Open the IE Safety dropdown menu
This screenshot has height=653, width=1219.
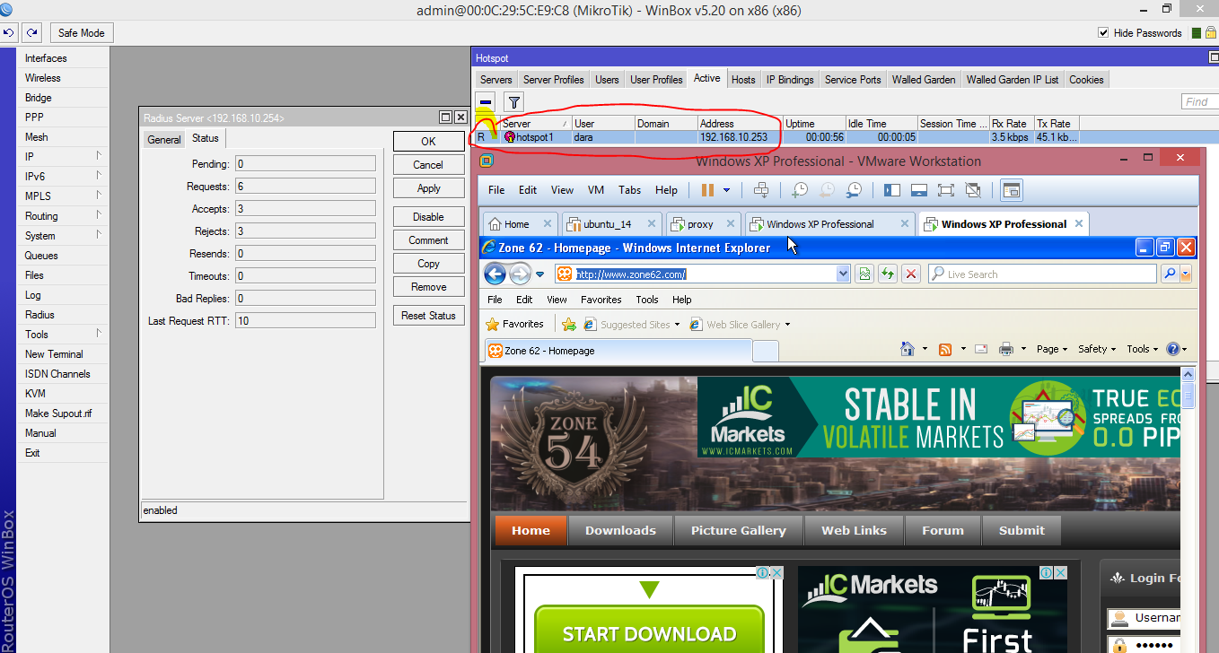click(x=1097, y=349)
